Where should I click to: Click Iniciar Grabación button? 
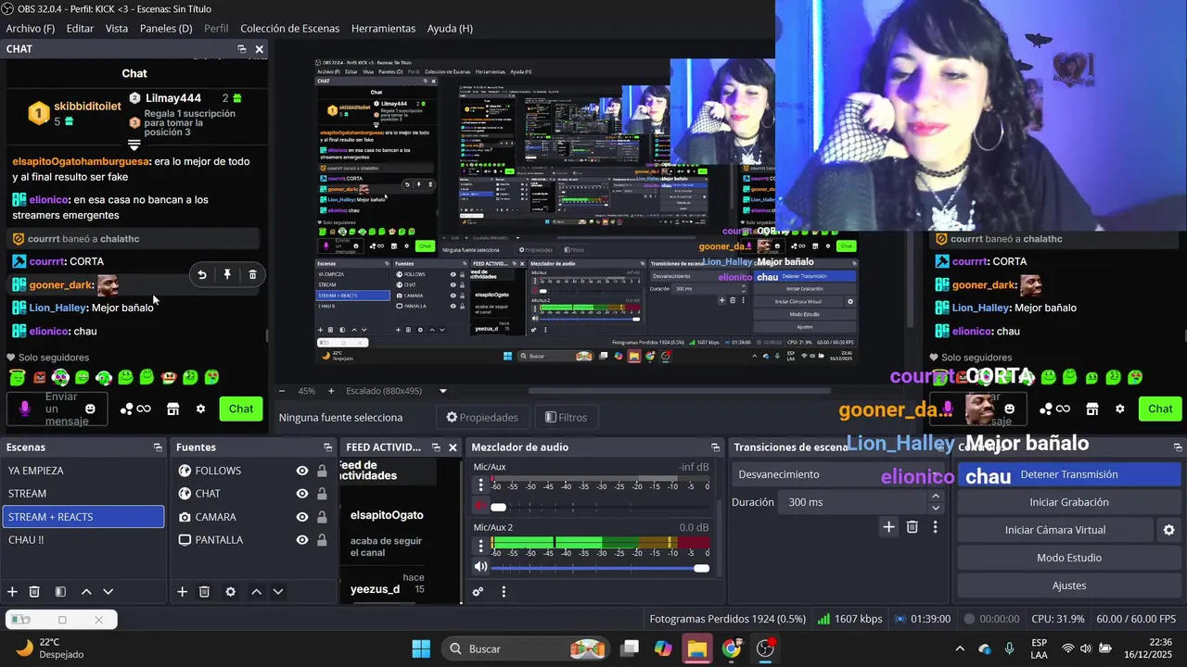(x=1069, y=502)
